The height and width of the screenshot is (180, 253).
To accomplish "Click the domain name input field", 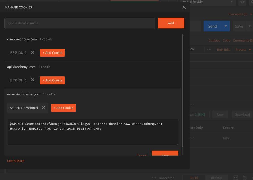I will tap(80, 23).
